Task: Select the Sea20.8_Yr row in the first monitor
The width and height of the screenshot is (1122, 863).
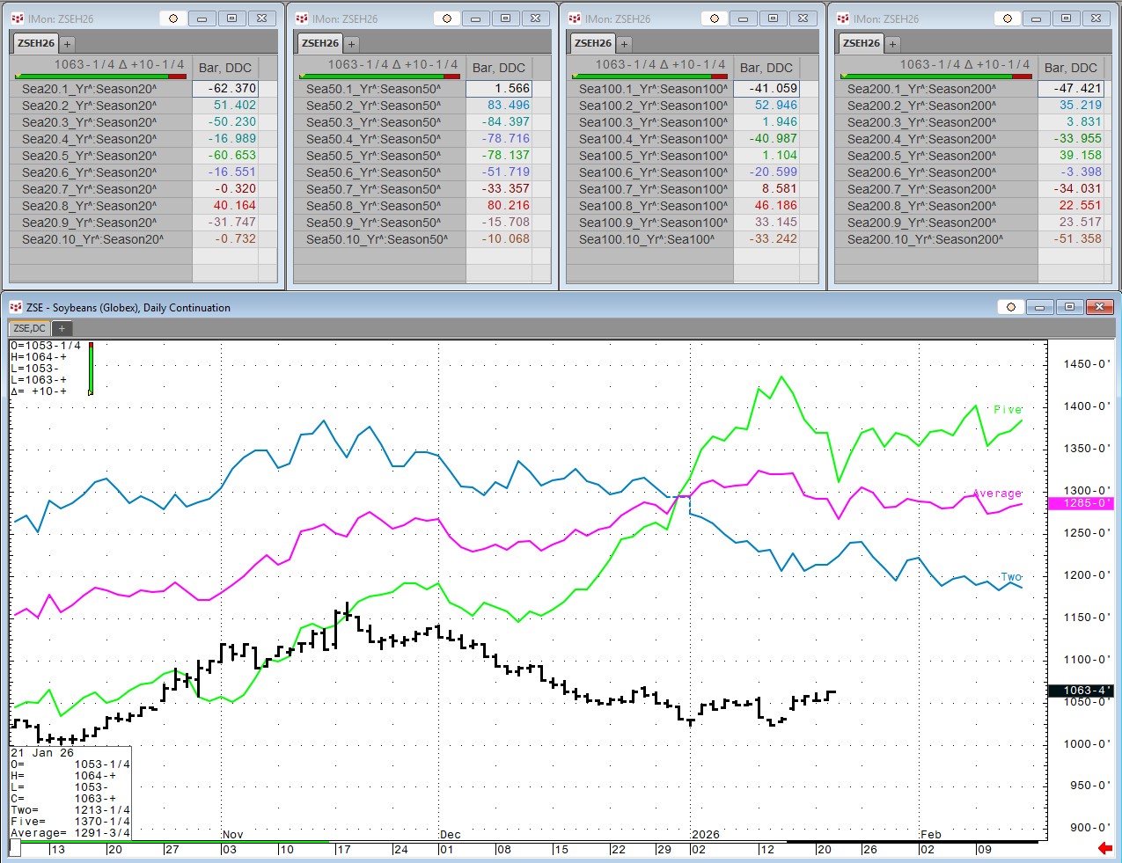Action: (x=89, y=206)
